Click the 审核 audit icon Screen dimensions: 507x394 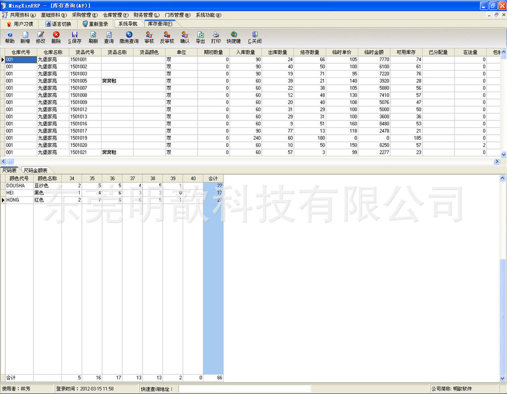click(x=149, y=38)
